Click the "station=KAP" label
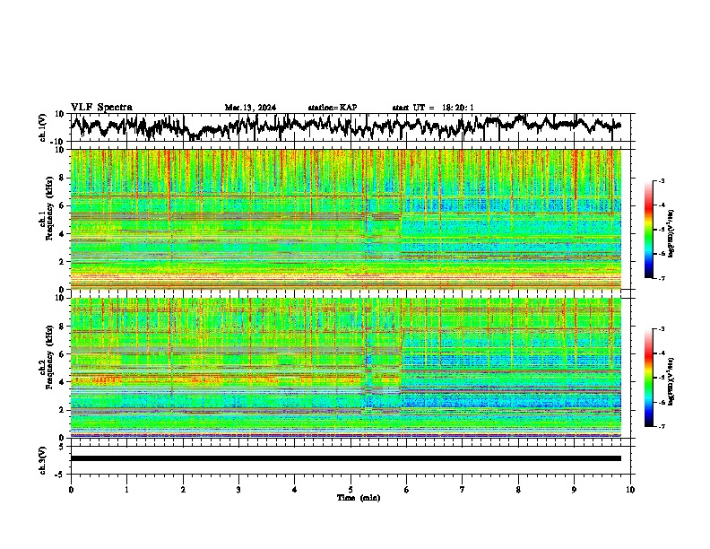This screenshot has height=549, width=710. 333,108
